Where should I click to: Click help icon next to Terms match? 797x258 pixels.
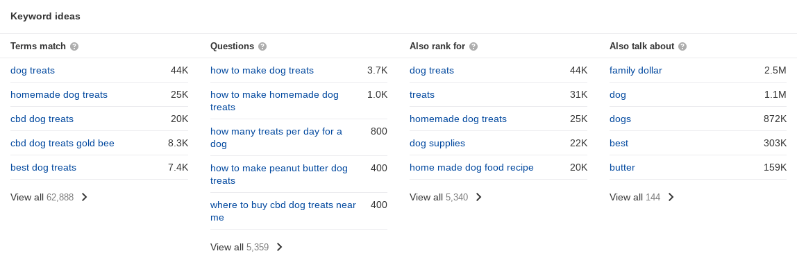click(74, 46)
